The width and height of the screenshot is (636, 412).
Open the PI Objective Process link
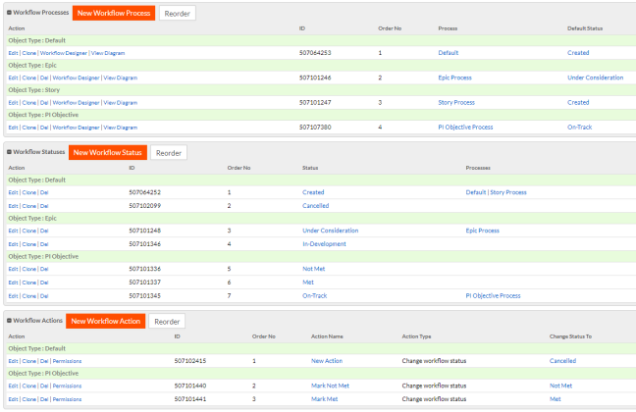(x=493, y=294)
